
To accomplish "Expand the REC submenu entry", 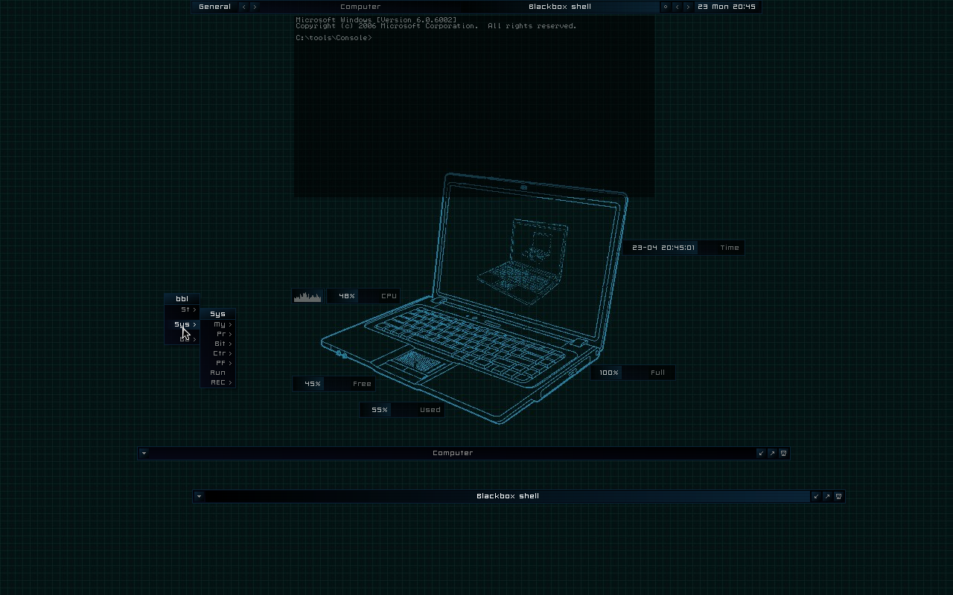I will click(x=218, y=382).
